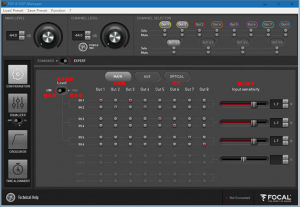Route IN 1 to Out 2
The image size is (300, 207).
pyautogui.click(x=116, y=100)
